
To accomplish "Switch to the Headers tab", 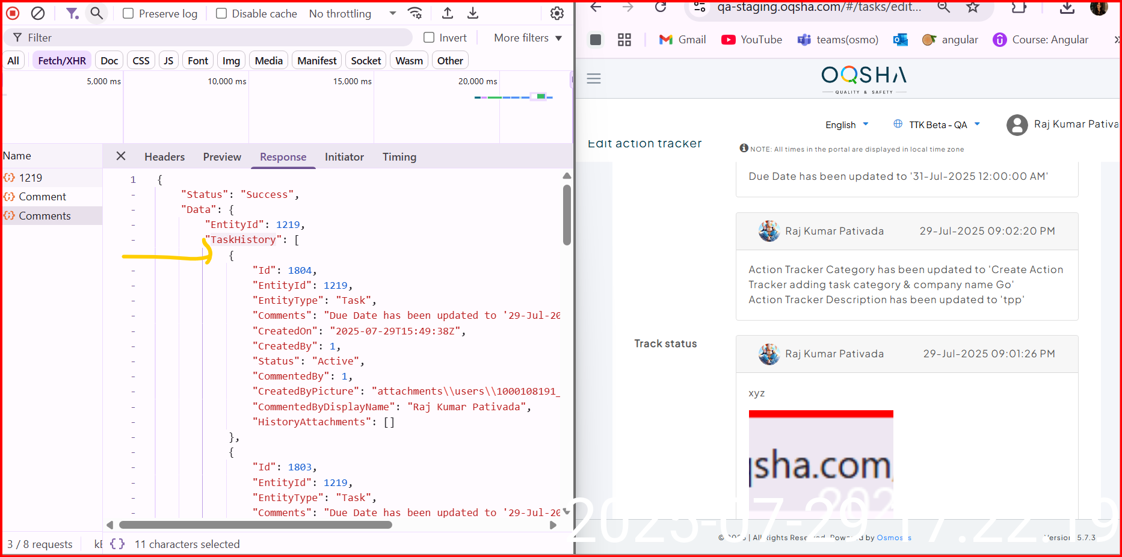I will (x=164, y=157).
